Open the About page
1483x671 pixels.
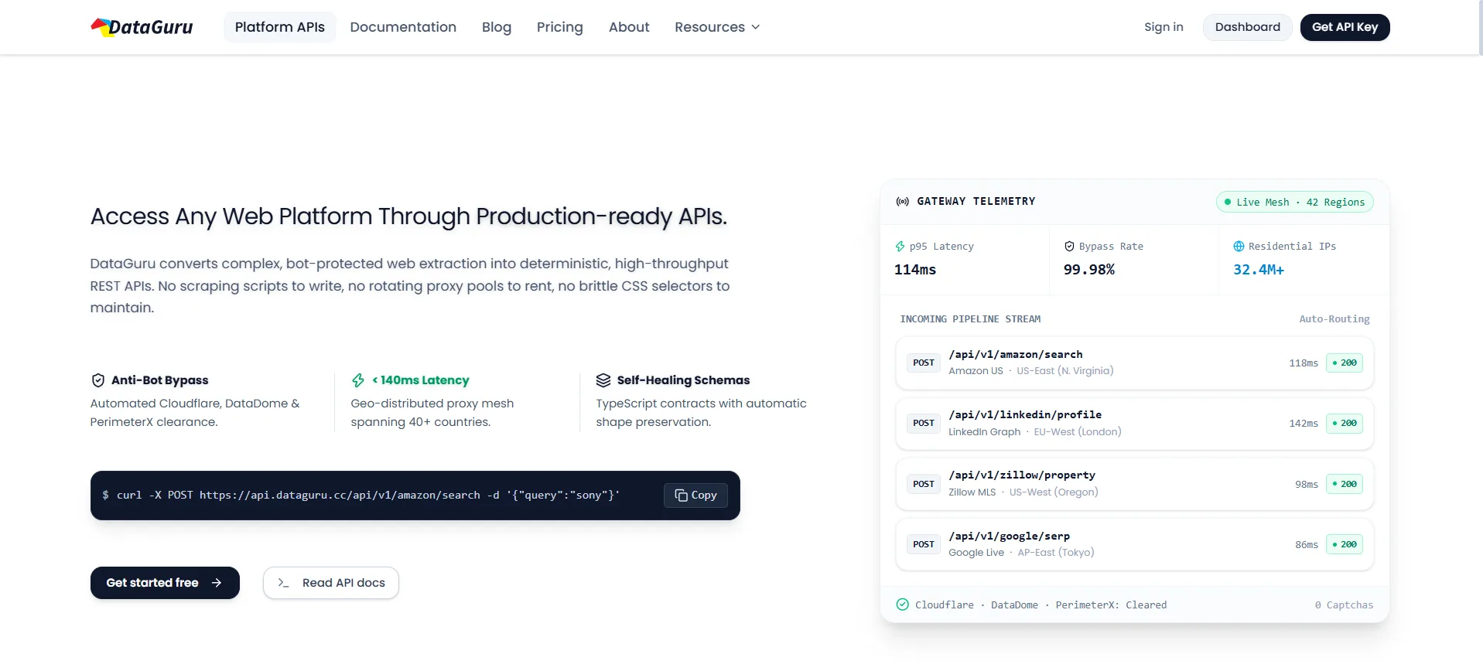click(x=629, y=27)
